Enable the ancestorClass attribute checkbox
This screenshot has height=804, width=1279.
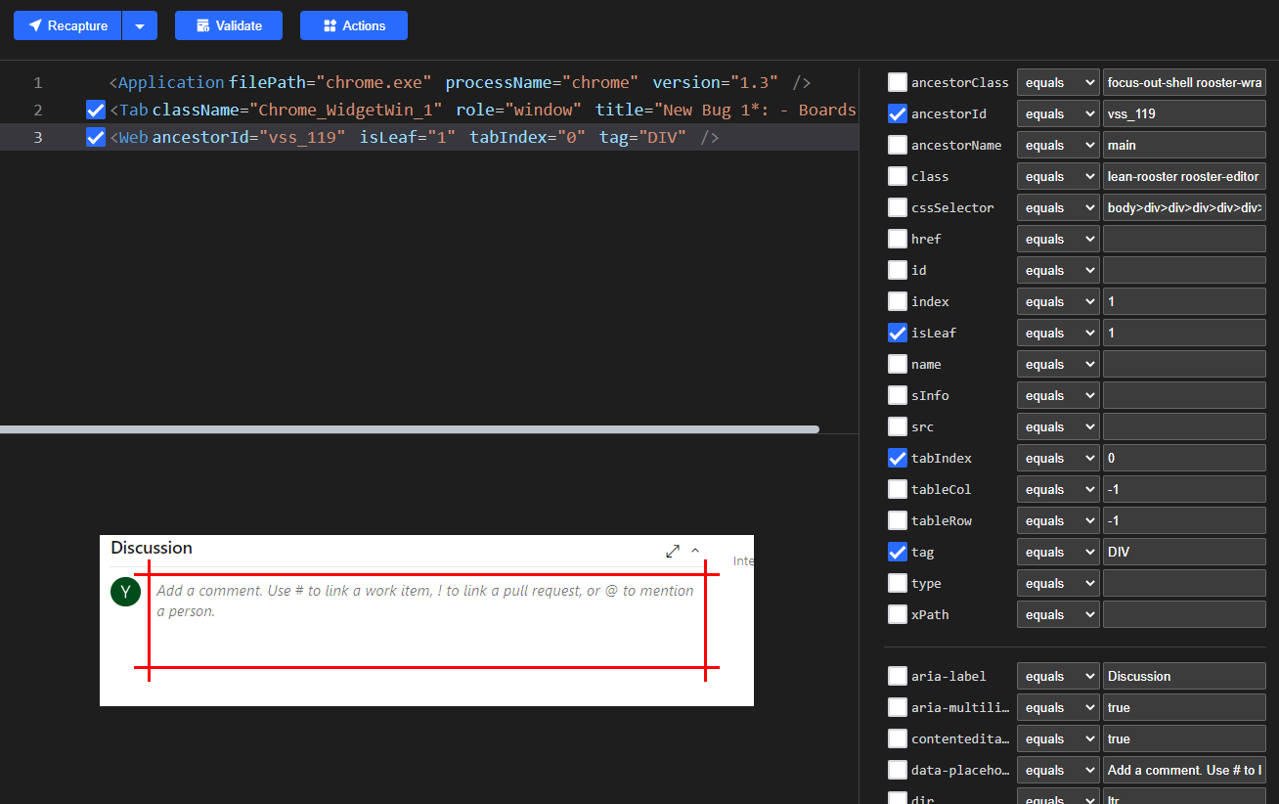(897, 82)
